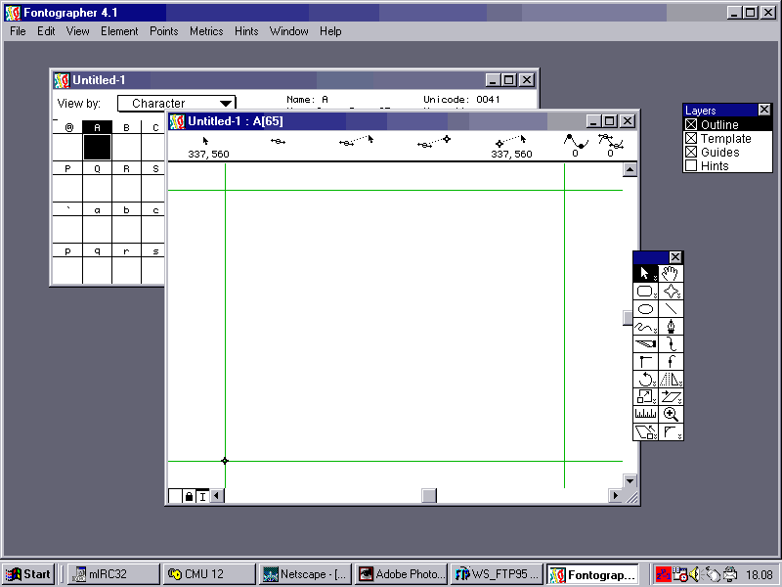The height and width of the screenshot is (587, 782).
Task: Enable the Hints layer checkbox
Action: 691,165
